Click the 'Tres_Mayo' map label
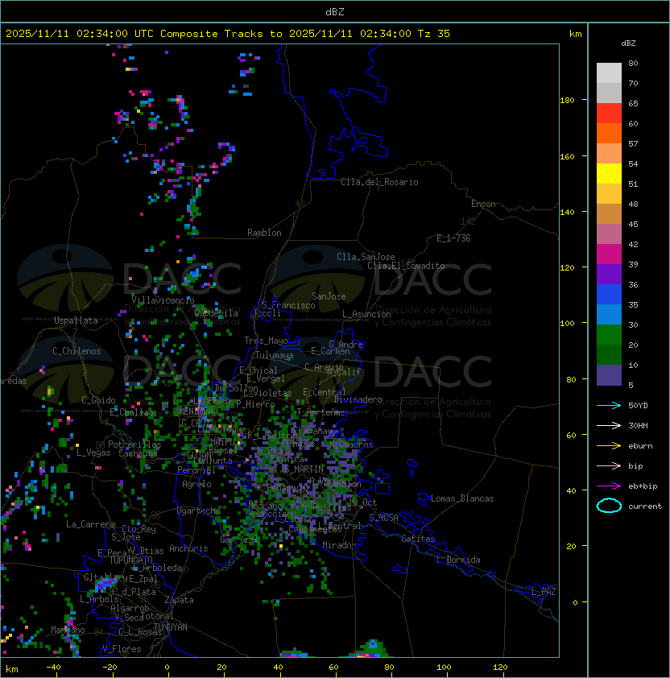 click(266, 341)
